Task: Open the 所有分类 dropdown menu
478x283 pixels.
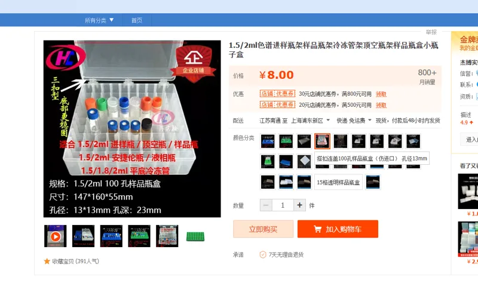Action: coord(99,20)
